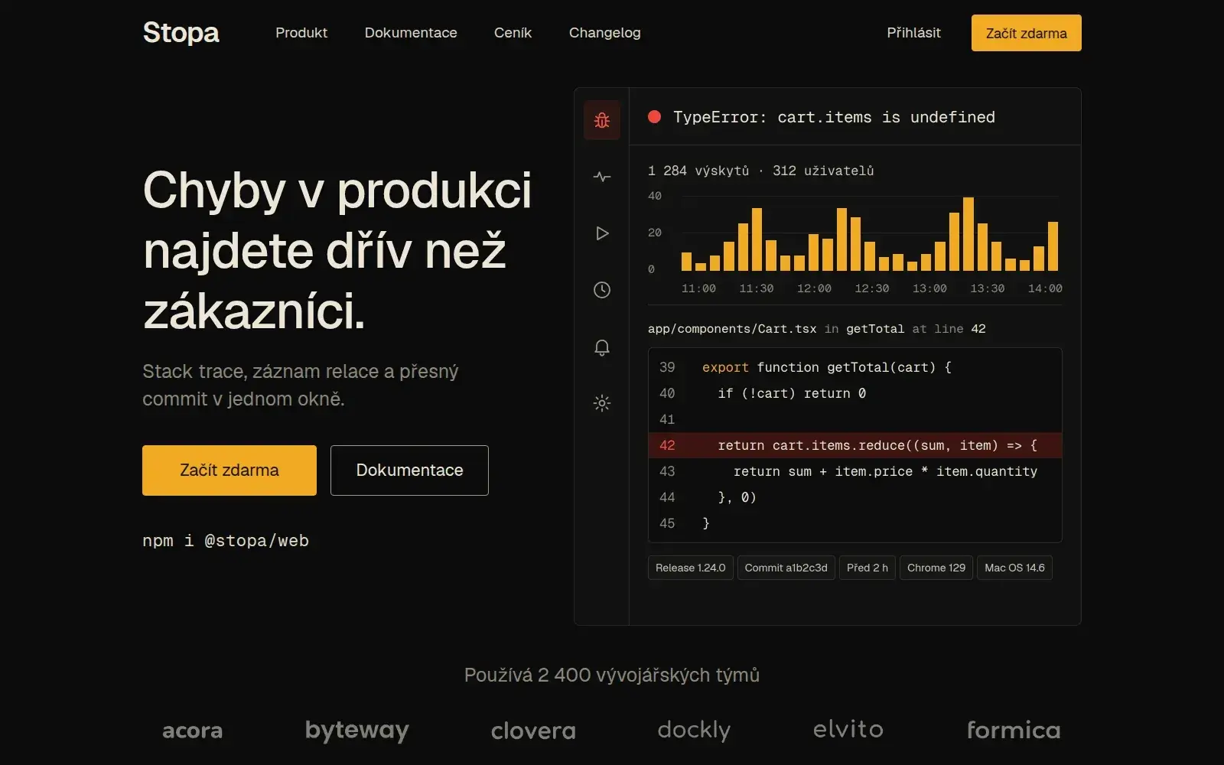Open the Produkt nav item
This screenshot has width=1224, height=765.
(301, 33)
